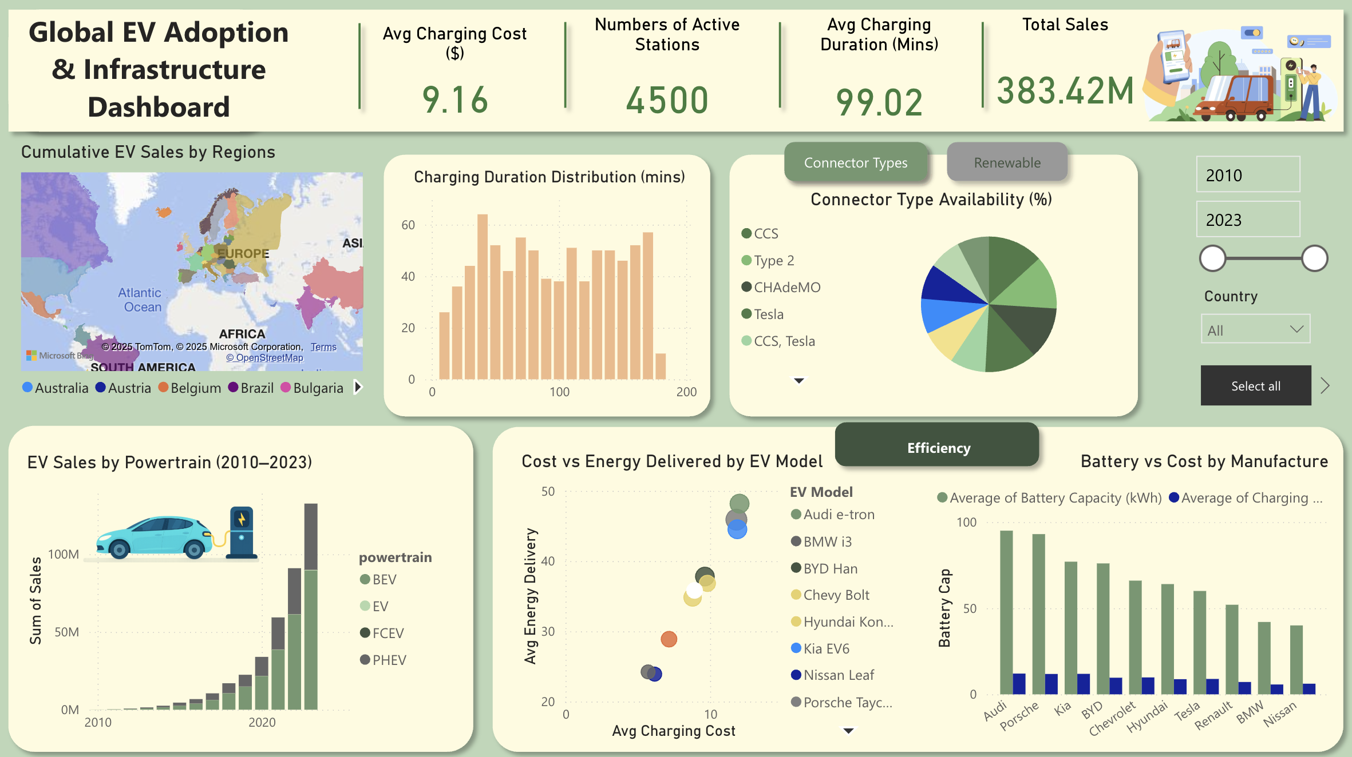Screen dimensions: 1352x757
Task: Click the right year slider handle
Action: coord(1314,258)
